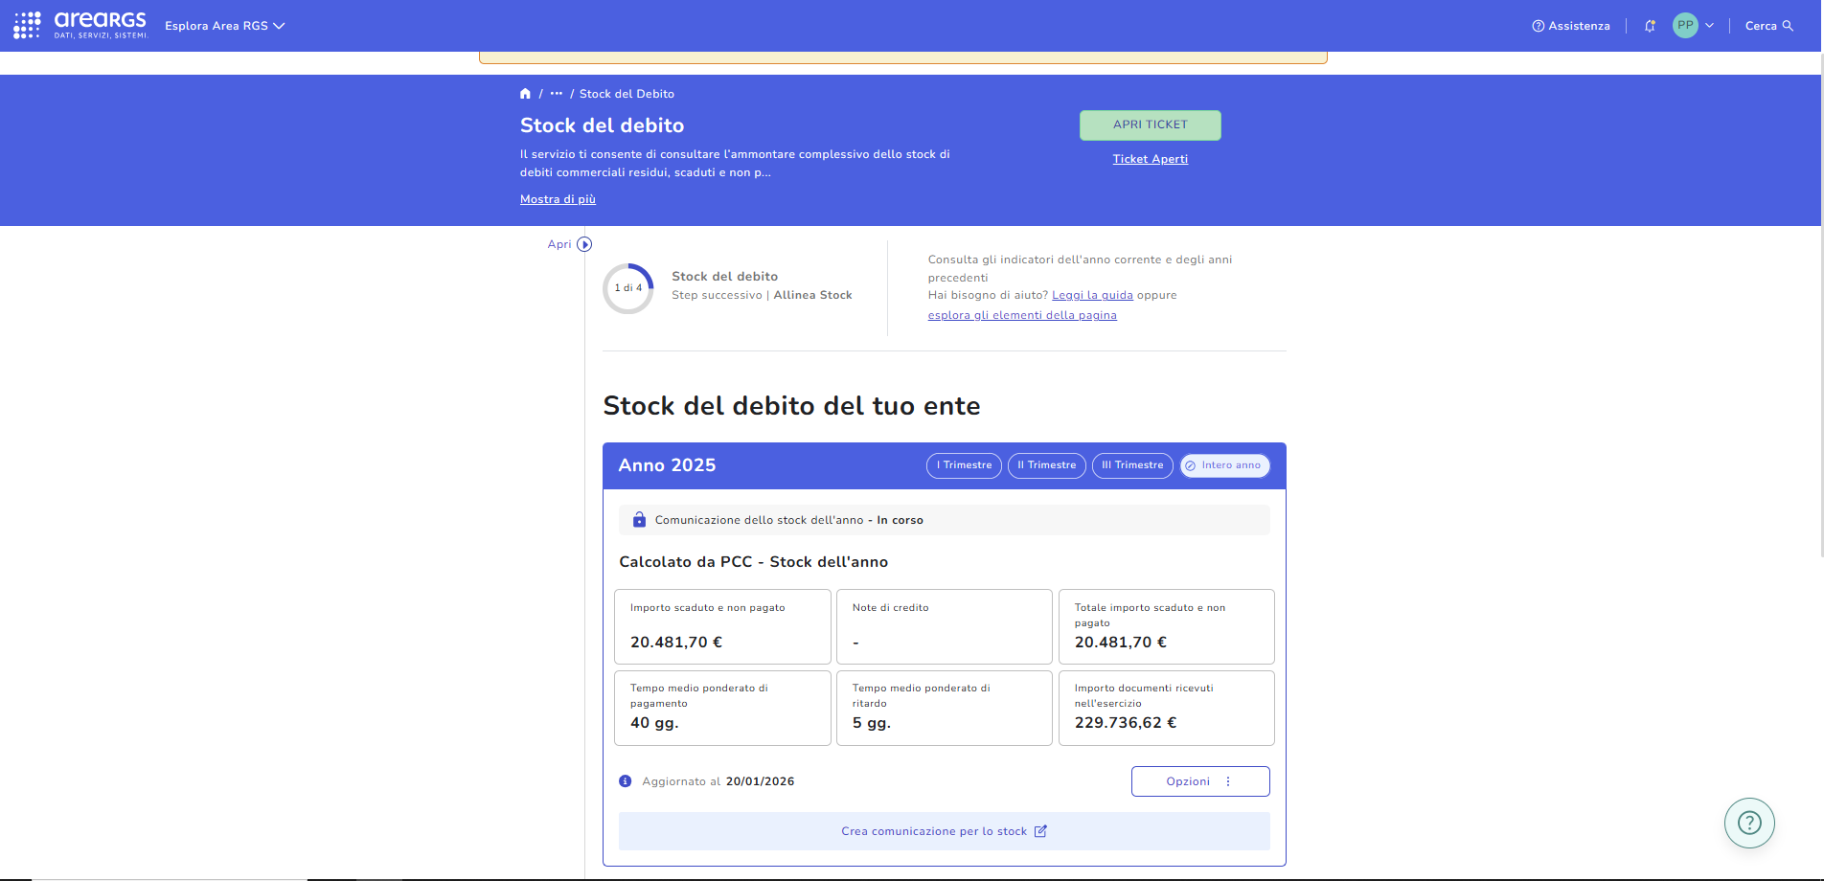Click Totale importo scaduto e non pagato card

[x=1167, y=626]
